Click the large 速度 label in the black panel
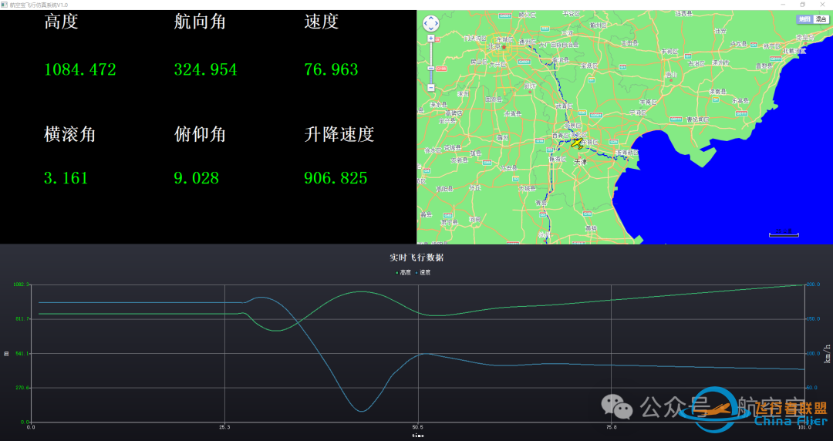Screen dimensions: 833x441 click(322, 22)
